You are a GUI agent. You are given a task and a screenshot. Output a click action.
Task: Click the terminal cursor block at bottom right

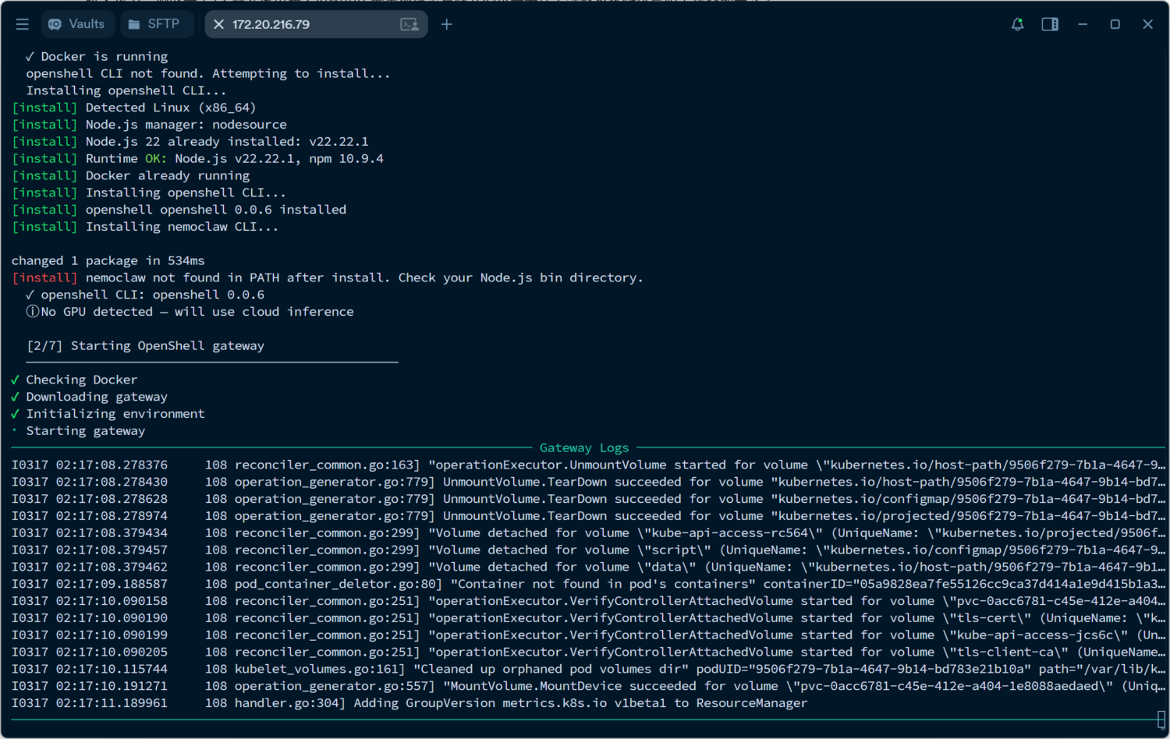coord(1161,720)
